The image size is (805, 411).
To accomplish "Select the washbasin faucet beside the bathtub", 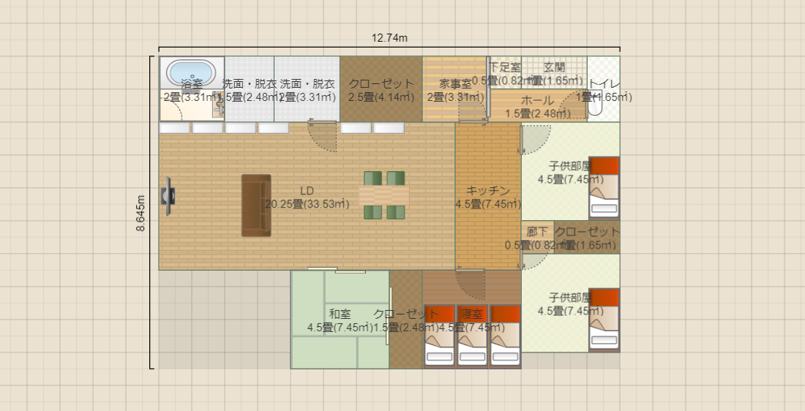I will point(220,105).
